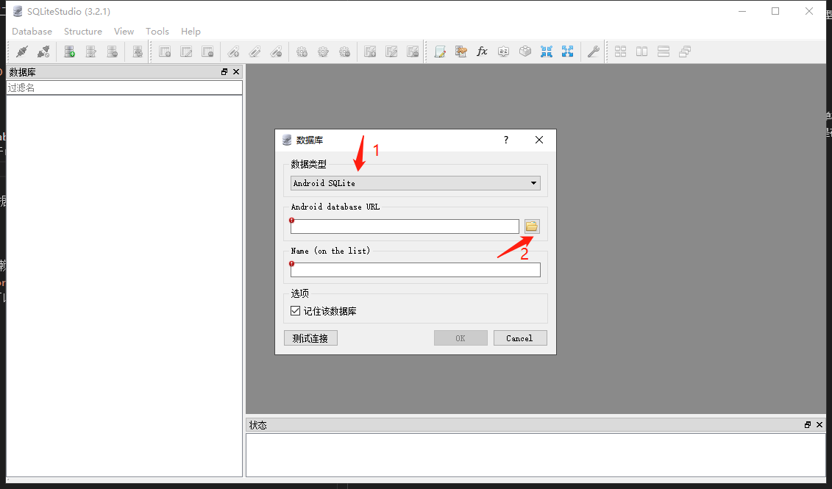Click the Create index toolbar icon
This screenshot has height=489, width=832.
point(233,51)
